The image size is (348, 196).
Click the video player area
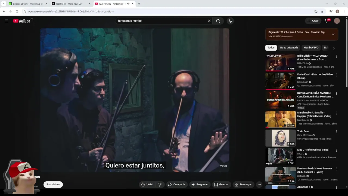pos(135,100)
